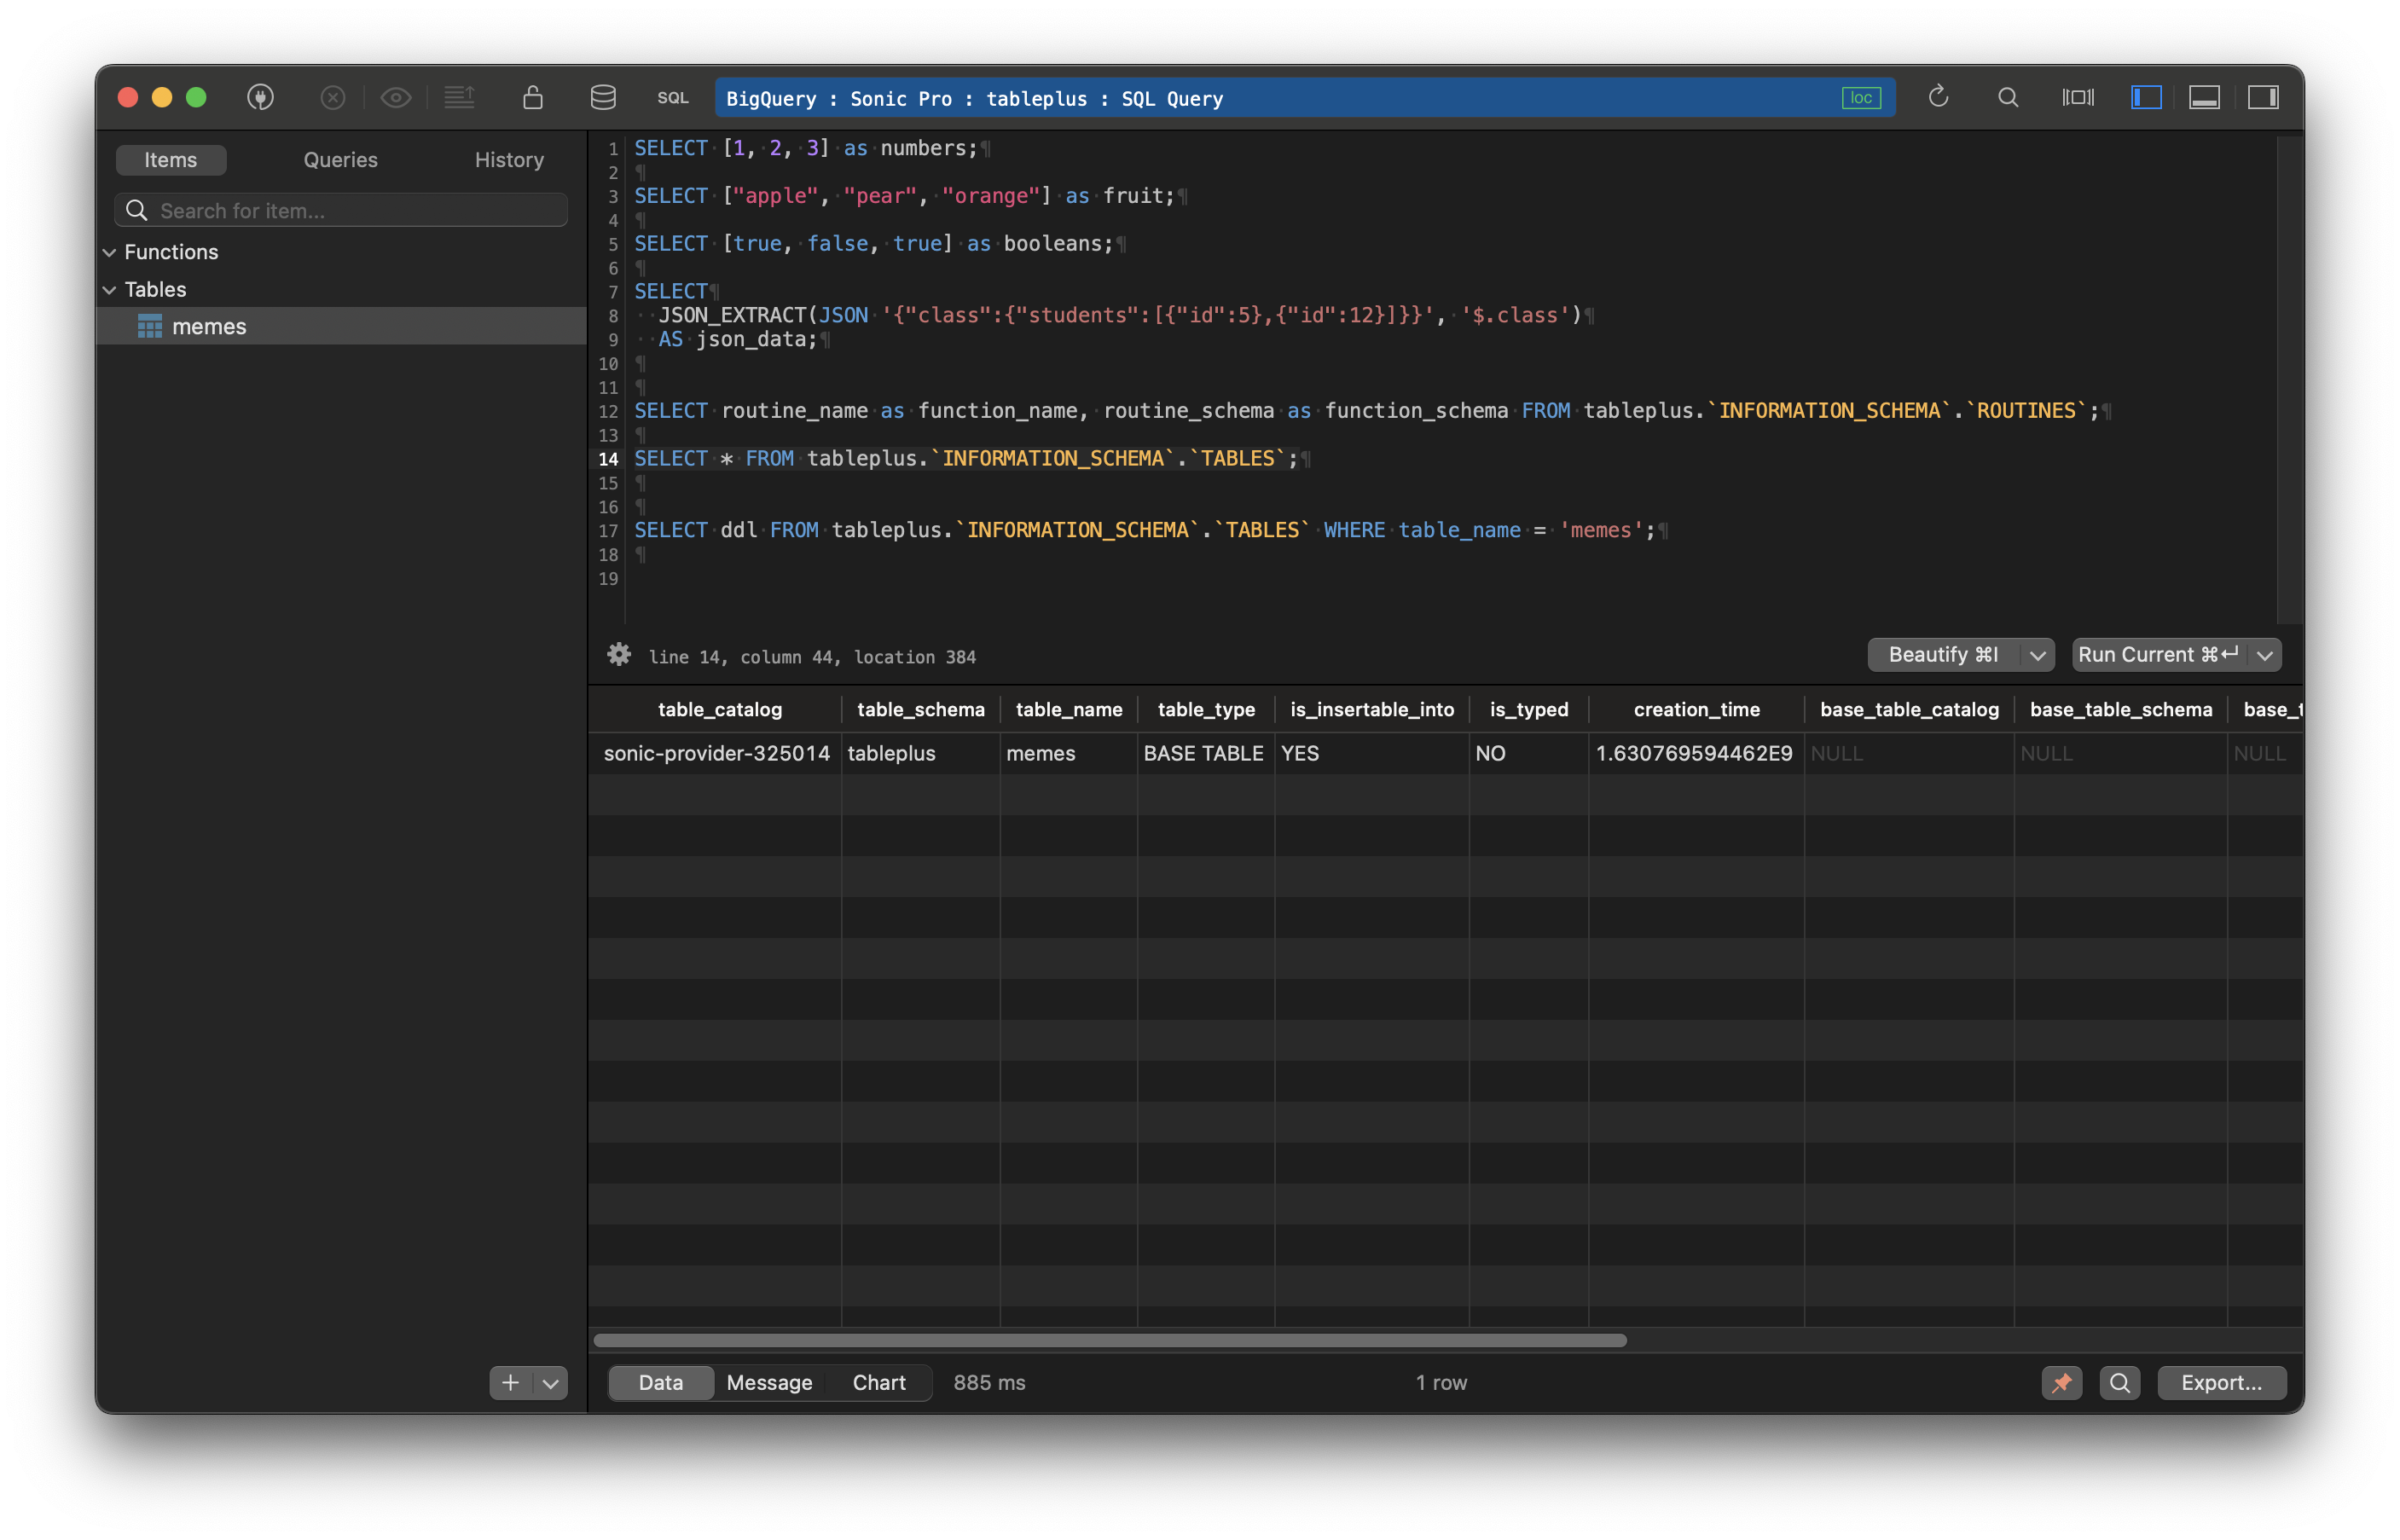Viewport: 2400px width, 1540px height.
Task: Pin the result panel with the pin icon
Action: tap(2061, 1382)
